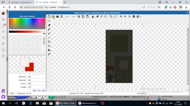Select the Rectangle shape tool
190x106 pixels.
tap(49, 42)
